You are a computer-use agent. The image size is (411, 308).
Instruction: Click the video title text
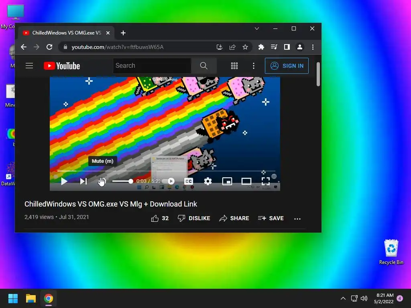point(111,204)
